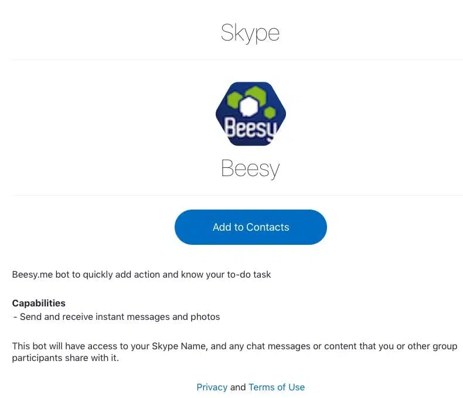Click the instant messages and photos capability
The height and width of the screenshot is (398, 463).
117,316
